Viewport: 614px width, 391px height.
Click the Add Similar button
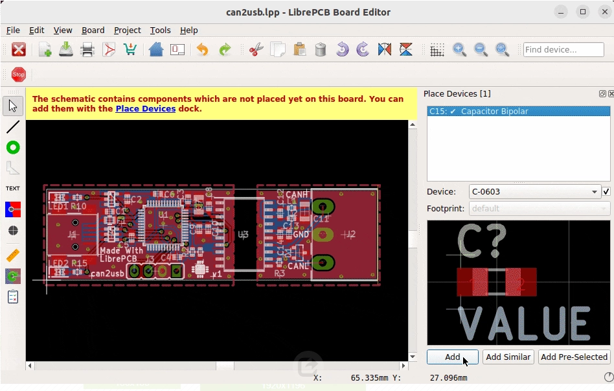[x=508, y=357]
